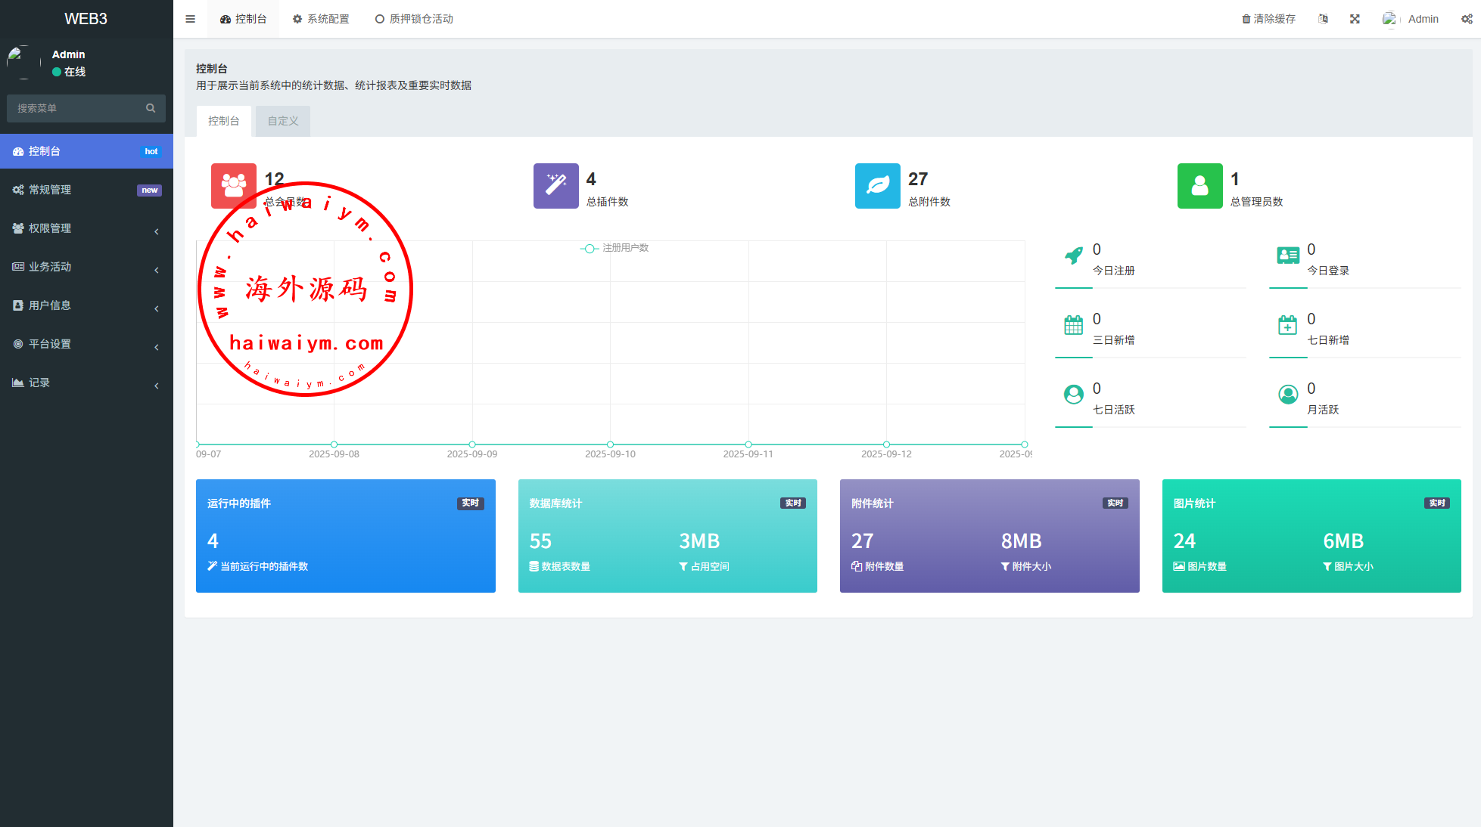Click the fullscreen expand icon
The width and height of the screenshot is (1481, 827).
click(1355, 19)
